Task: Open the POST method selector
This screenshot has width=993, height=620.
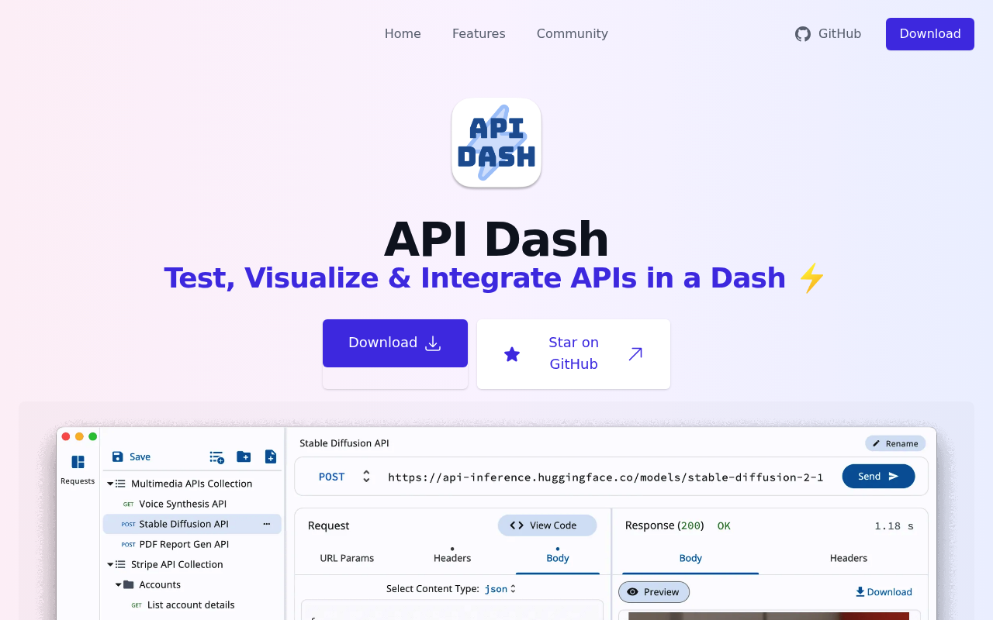Action: (x=345, y=477)
